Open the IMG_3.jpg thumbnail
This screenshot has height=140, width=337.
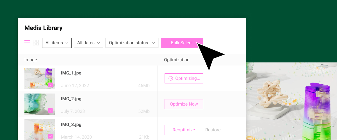click(x=40, y=130)
